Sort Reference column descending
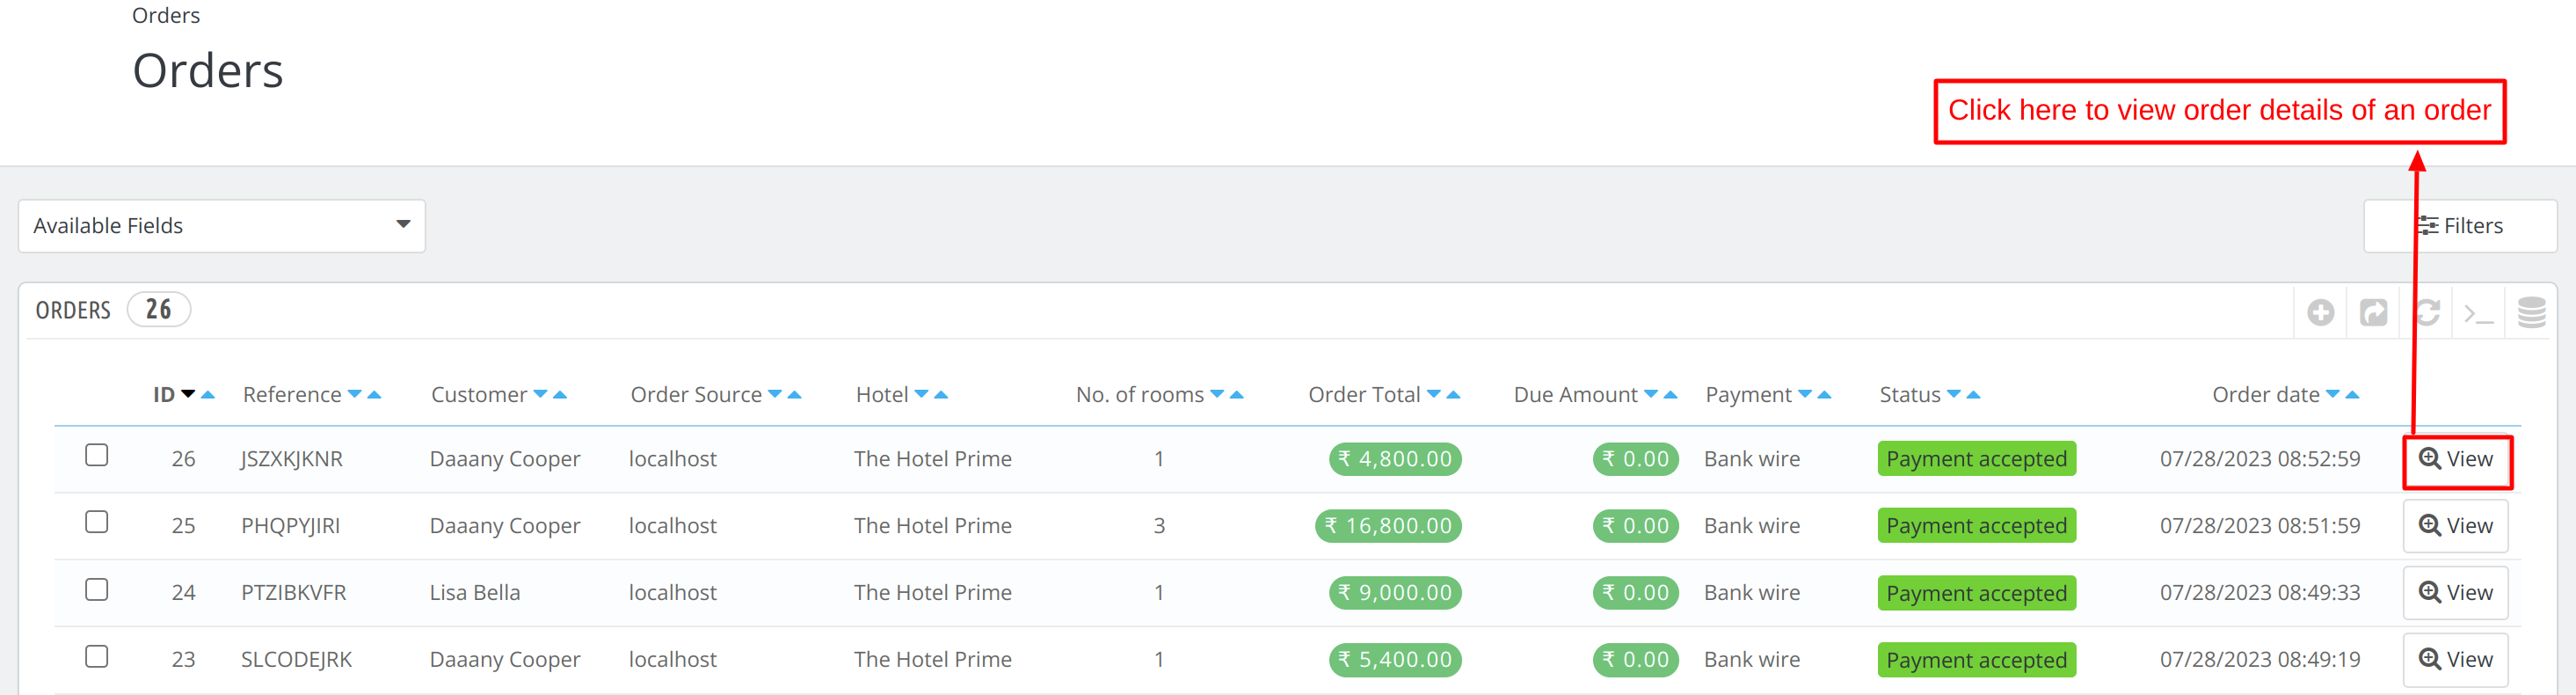This screenshot has height=695, width=2576. [354, 394]
